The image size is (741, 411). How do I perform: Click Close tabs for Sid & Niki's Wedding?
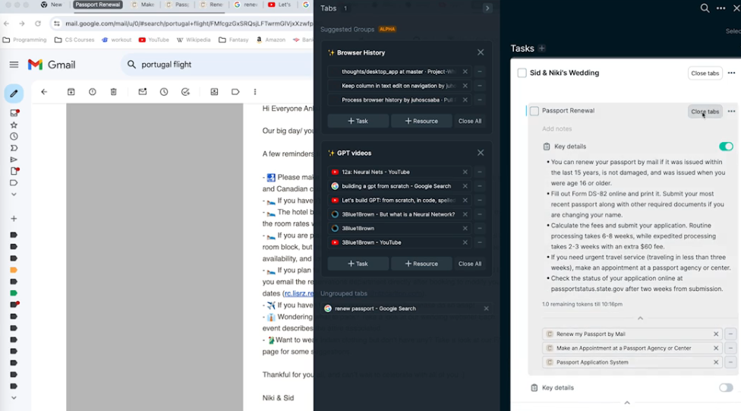pyautogui.click(x=705, y=73)
